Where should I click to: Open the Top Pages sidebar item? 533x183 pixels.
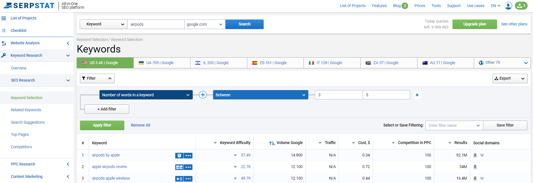pyautogui.click(x=20, y=134)
